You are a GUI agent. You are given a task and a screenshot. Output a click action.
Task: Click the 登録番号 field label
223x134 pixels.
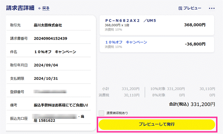17,92
